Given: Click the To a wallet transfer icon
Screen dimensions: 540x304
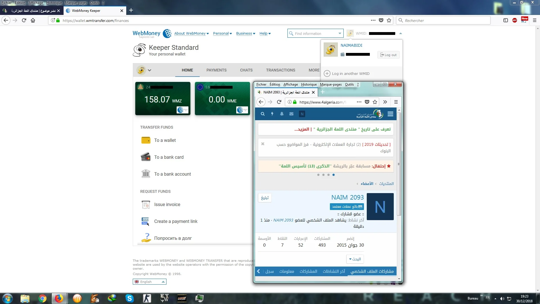Looking at the screenshot, I should 146,140.
